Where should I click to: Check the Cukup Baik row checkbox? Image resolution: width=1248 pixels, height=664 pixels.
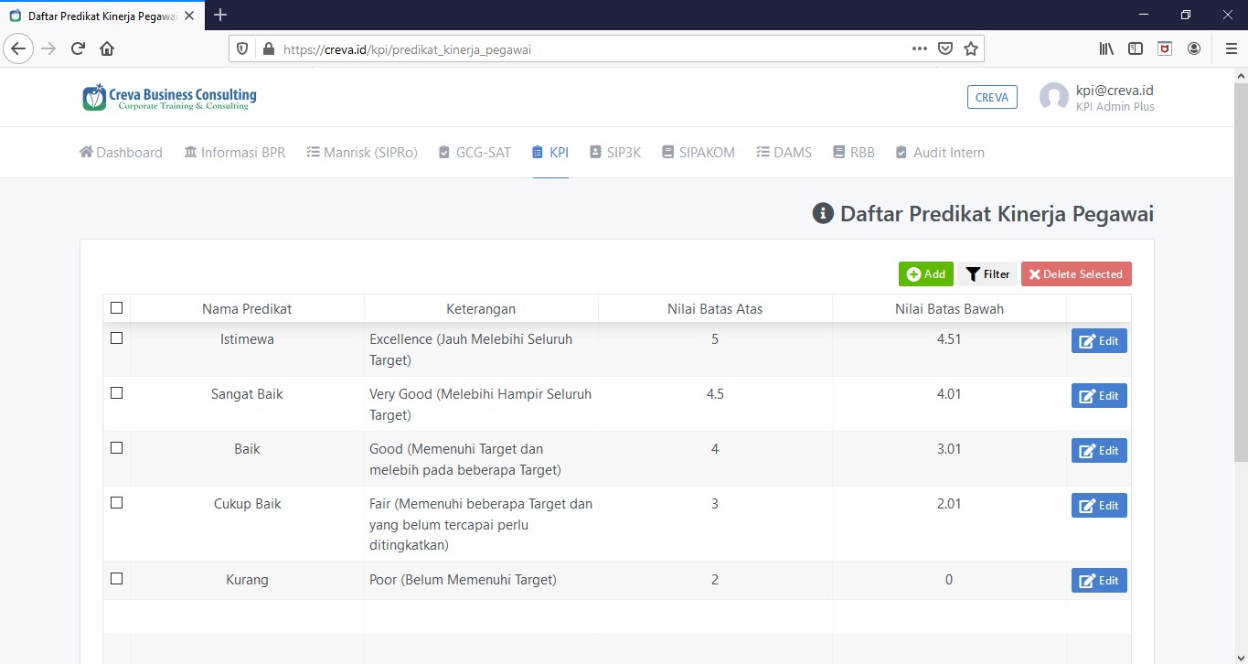pos(116,502)
